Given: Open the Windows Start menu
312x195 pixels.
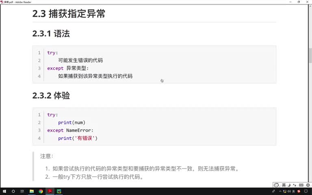Looking at the screenshot, I should 4,191.
